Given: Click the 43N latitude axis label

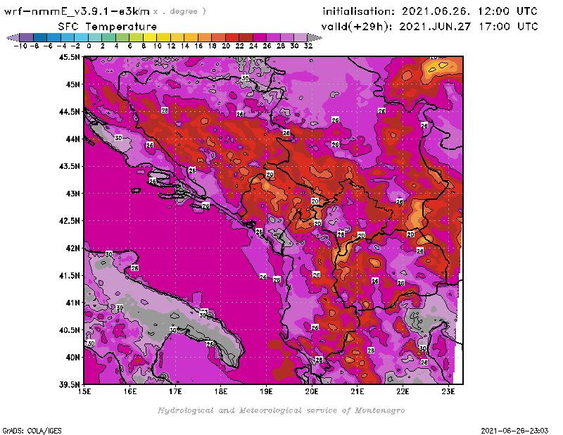Looking at the screenshot, I should pyautogui.click(x=72, y=194).
